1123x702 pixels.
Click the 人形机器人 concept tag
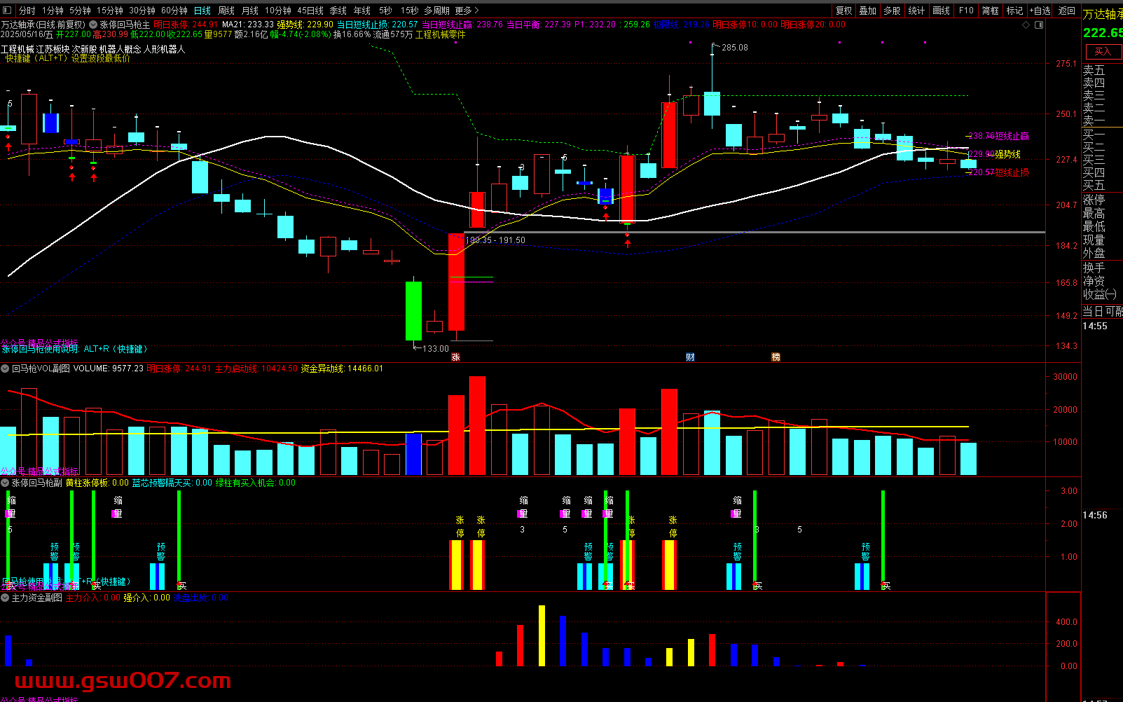164,49
